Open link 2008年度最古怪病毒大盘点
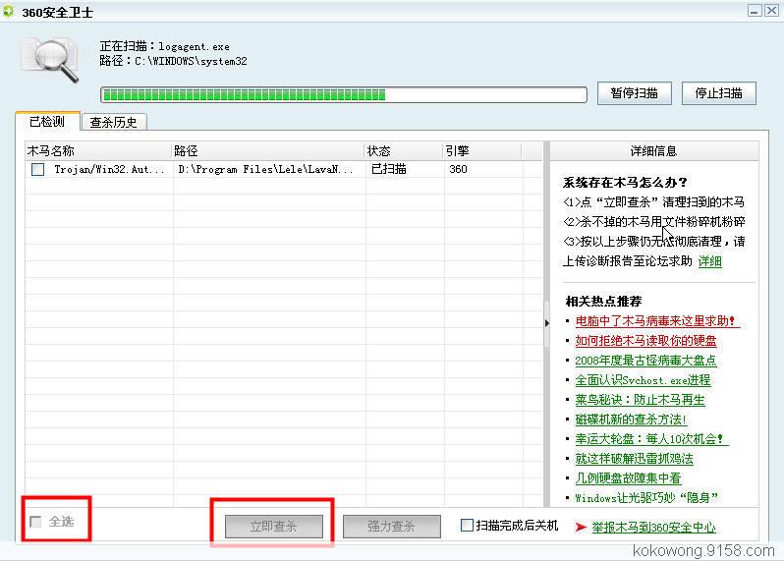Image resolution: width=784 pixels, height=561 pixels. click(x=645, y=361)
